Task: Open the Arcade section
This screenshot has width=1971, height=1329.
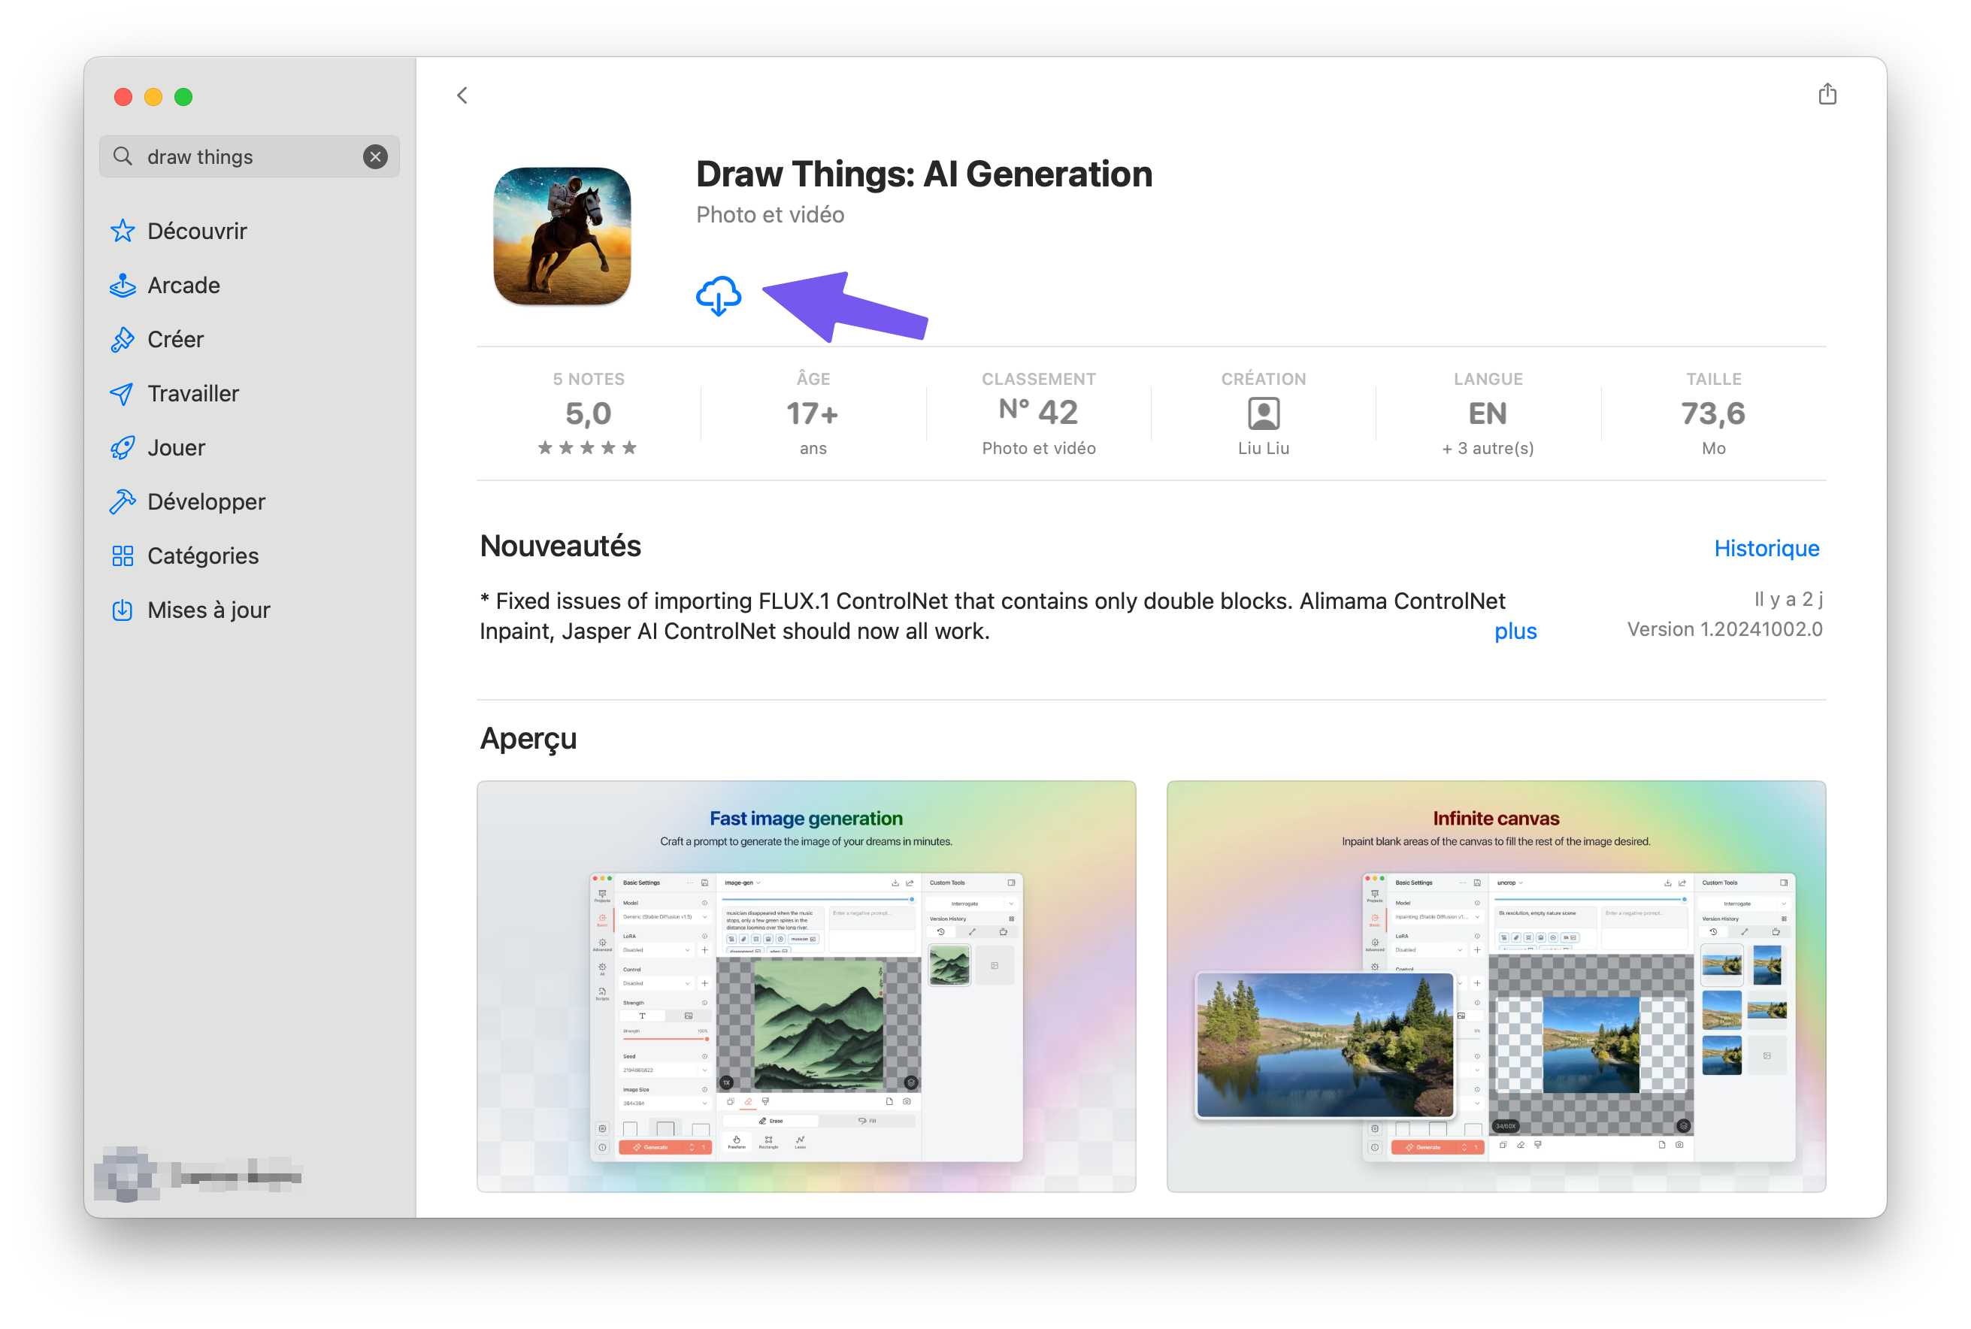Action: tap(183, 285)
